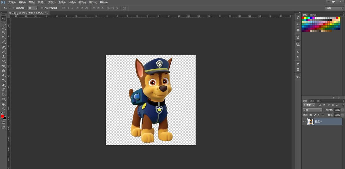Open the 类型 layer filter dropdown
Screen dimensions: 345x169
(x=309, y=105)
